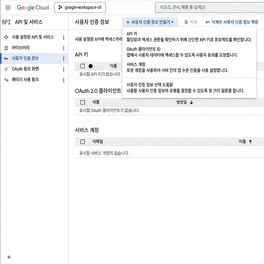Click the Google Cloud logo
The image size is (264, 264).
33,7
